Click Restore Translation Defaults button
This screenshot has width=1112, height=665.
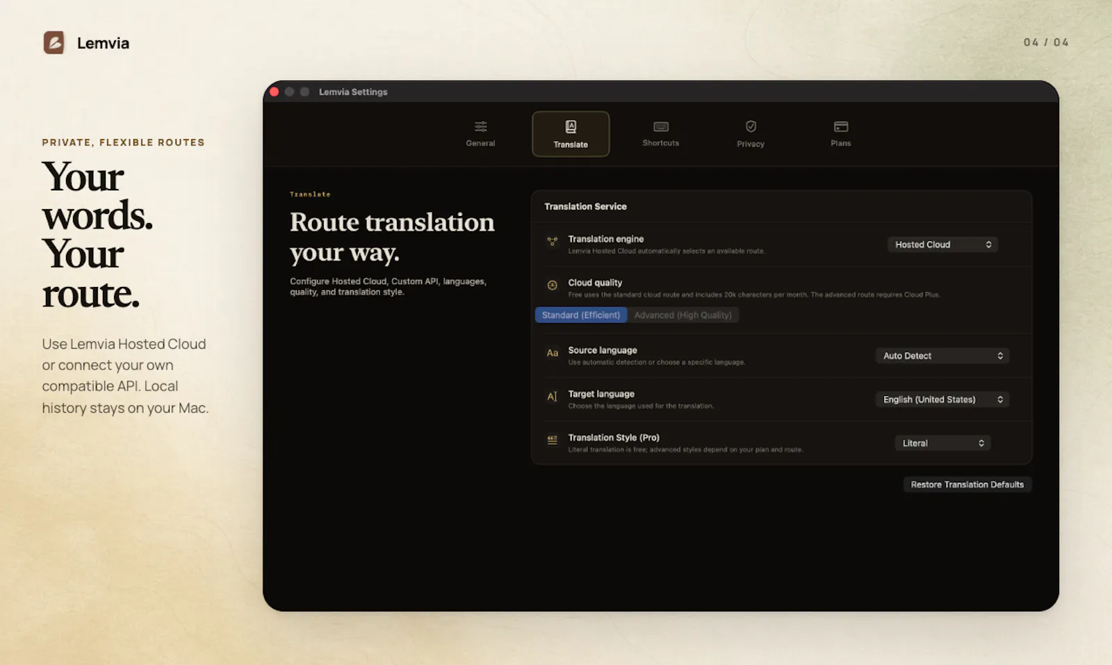[967, 484]
